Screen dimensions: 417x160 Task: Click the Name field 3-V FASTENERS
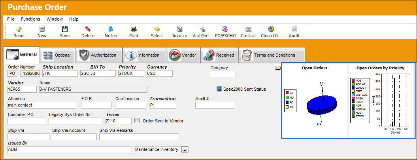point(93,90)
